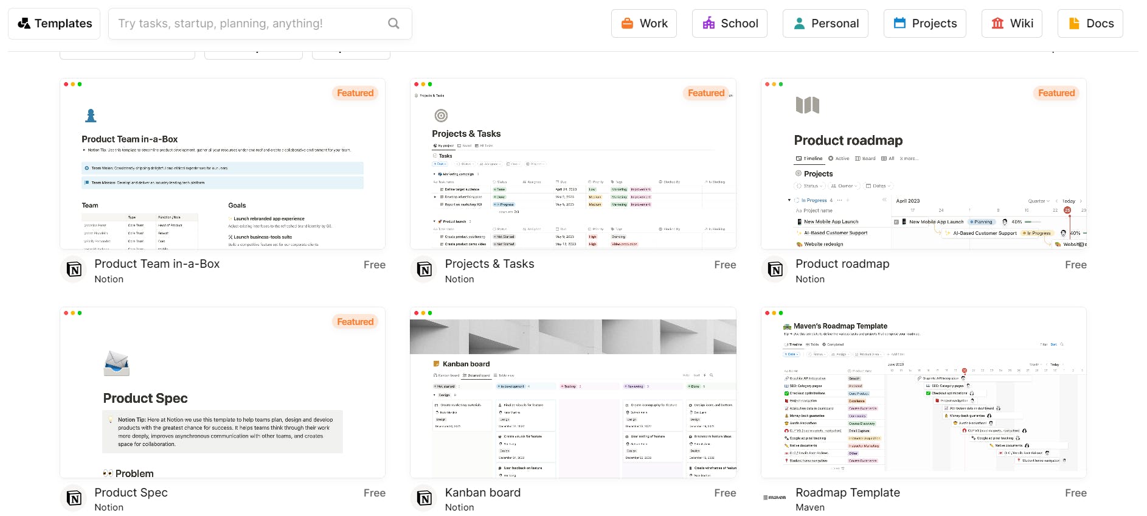Viewport: 1147px width, 516px height.
Task: Click the Templates home button
Action: (x=54, y=23)
